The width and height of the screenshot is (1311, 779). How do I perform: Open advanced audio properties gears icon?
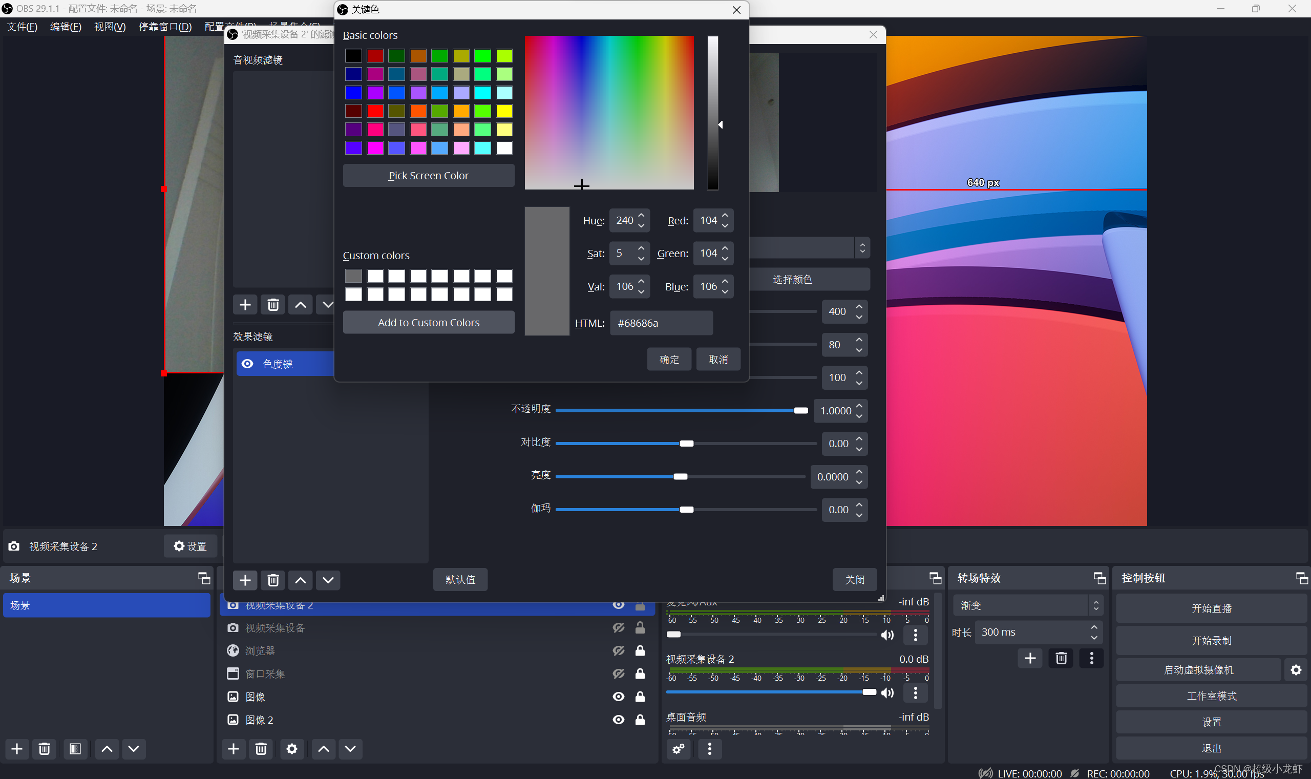[679, 749]
